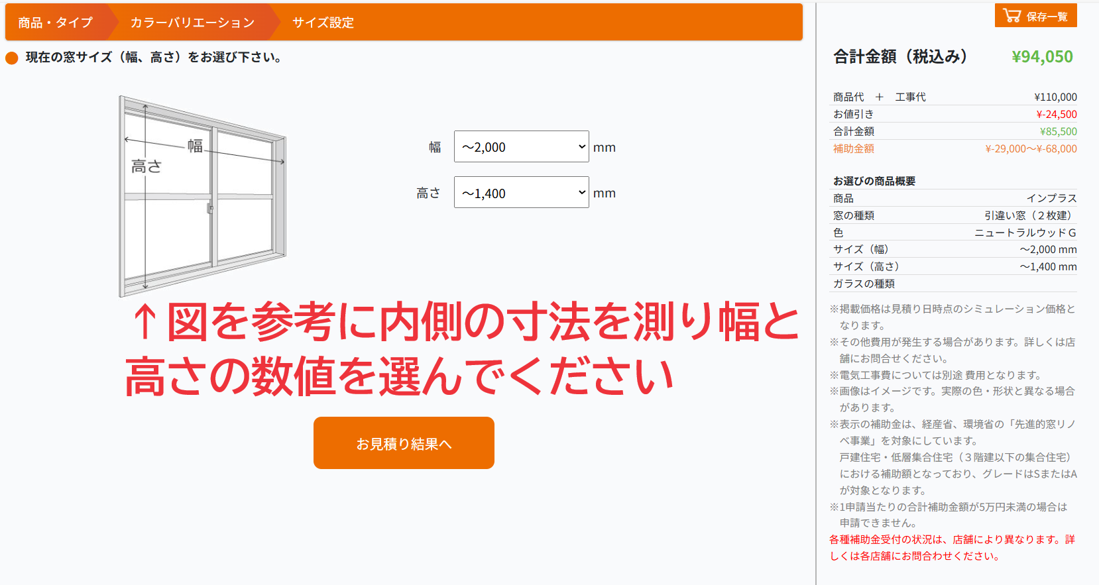Click the subtotal ¥85,500
1099x585 pixels.
(x=1059, y=131)
